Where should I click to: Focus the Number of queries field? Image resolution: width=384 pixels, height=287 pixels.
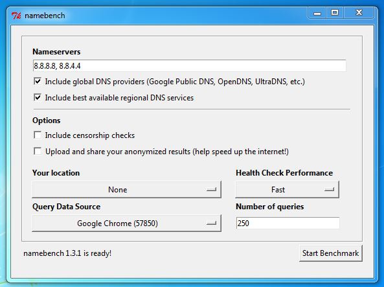coord(288,223)
